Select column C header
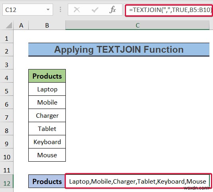 pyautogui.click(x=137, y=25)
